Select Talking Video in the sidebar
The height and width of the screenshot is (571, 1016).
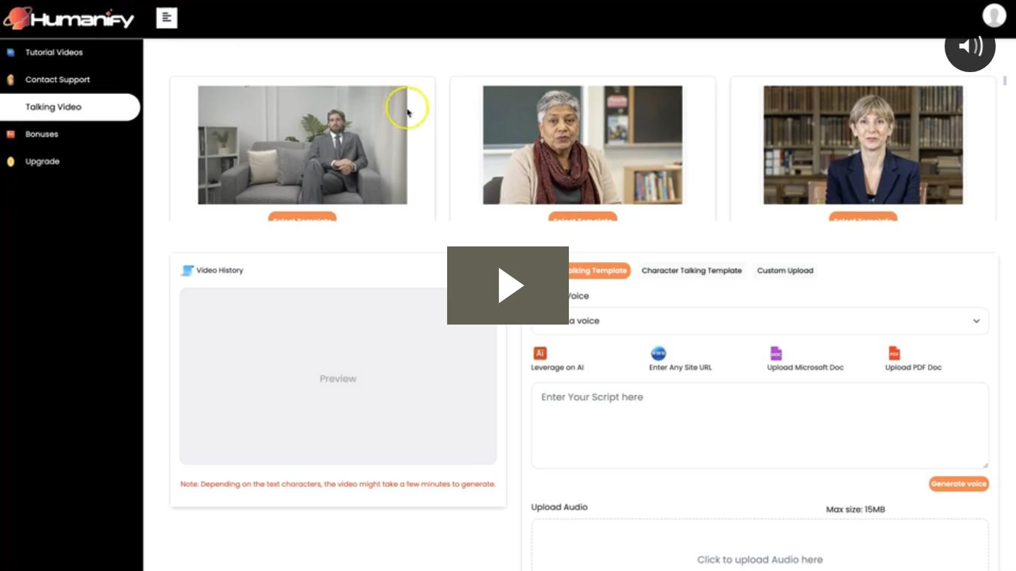click(70, 107)
